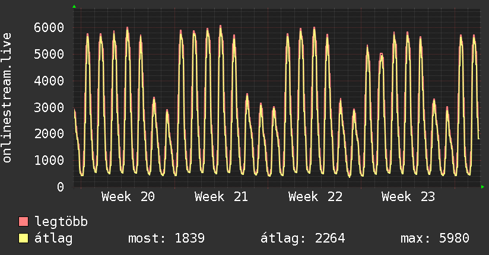Select the legtöbb legend label
The image size is (489, 255).
61,222
